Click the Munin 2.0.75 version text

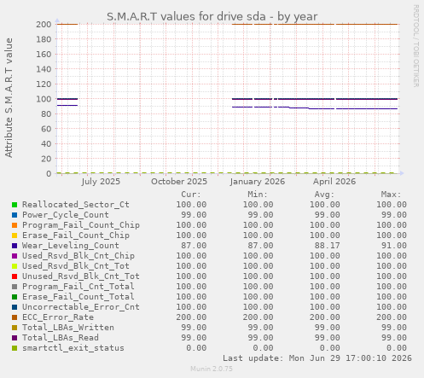click(x=212, y=369)
